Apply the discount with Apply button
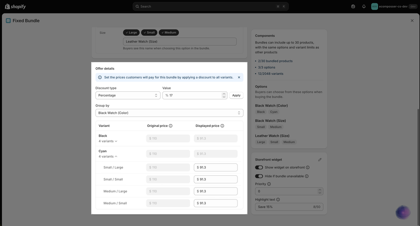This screenshot has width=420, height=226. click(x=236, y=95)
